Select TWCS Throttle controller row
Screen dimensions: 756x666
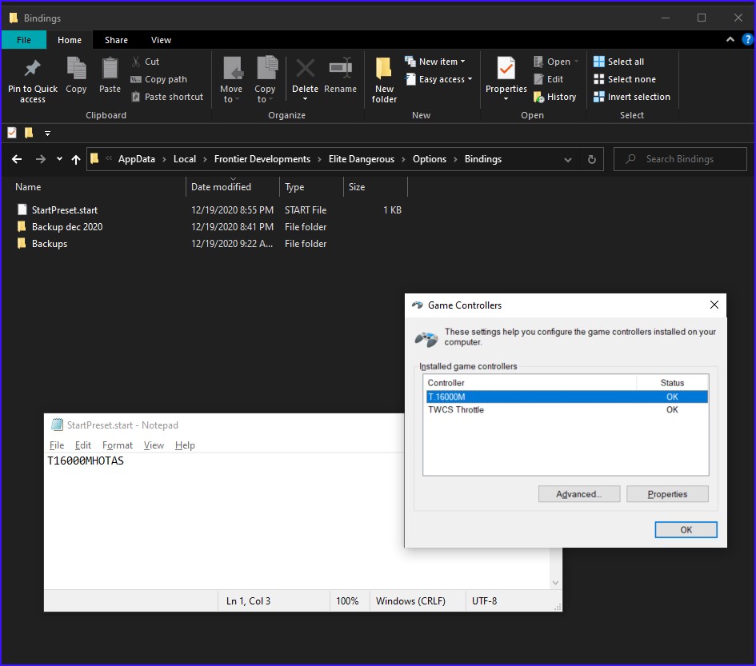pos(567,409)
